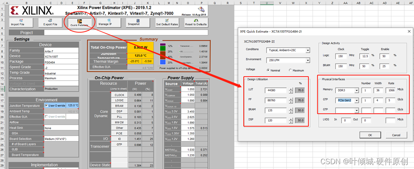Open the empty second GTP dropdown
Screen dimensions: 414x169
357,110
